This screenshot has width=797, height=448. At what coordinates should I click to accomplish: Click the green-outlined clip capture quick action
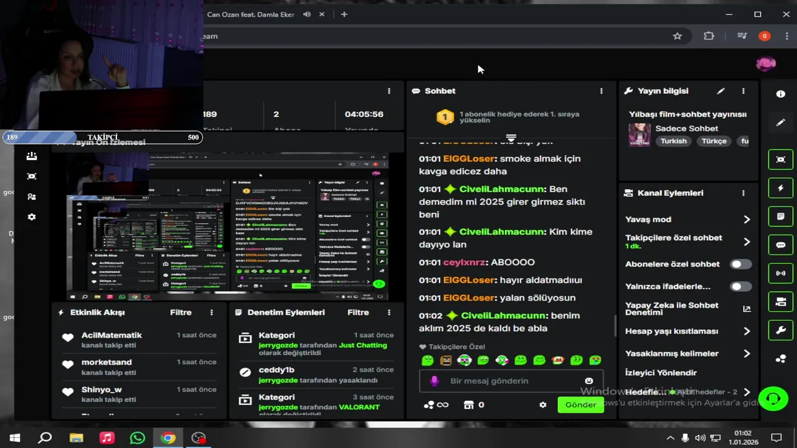tap(781, 160)
